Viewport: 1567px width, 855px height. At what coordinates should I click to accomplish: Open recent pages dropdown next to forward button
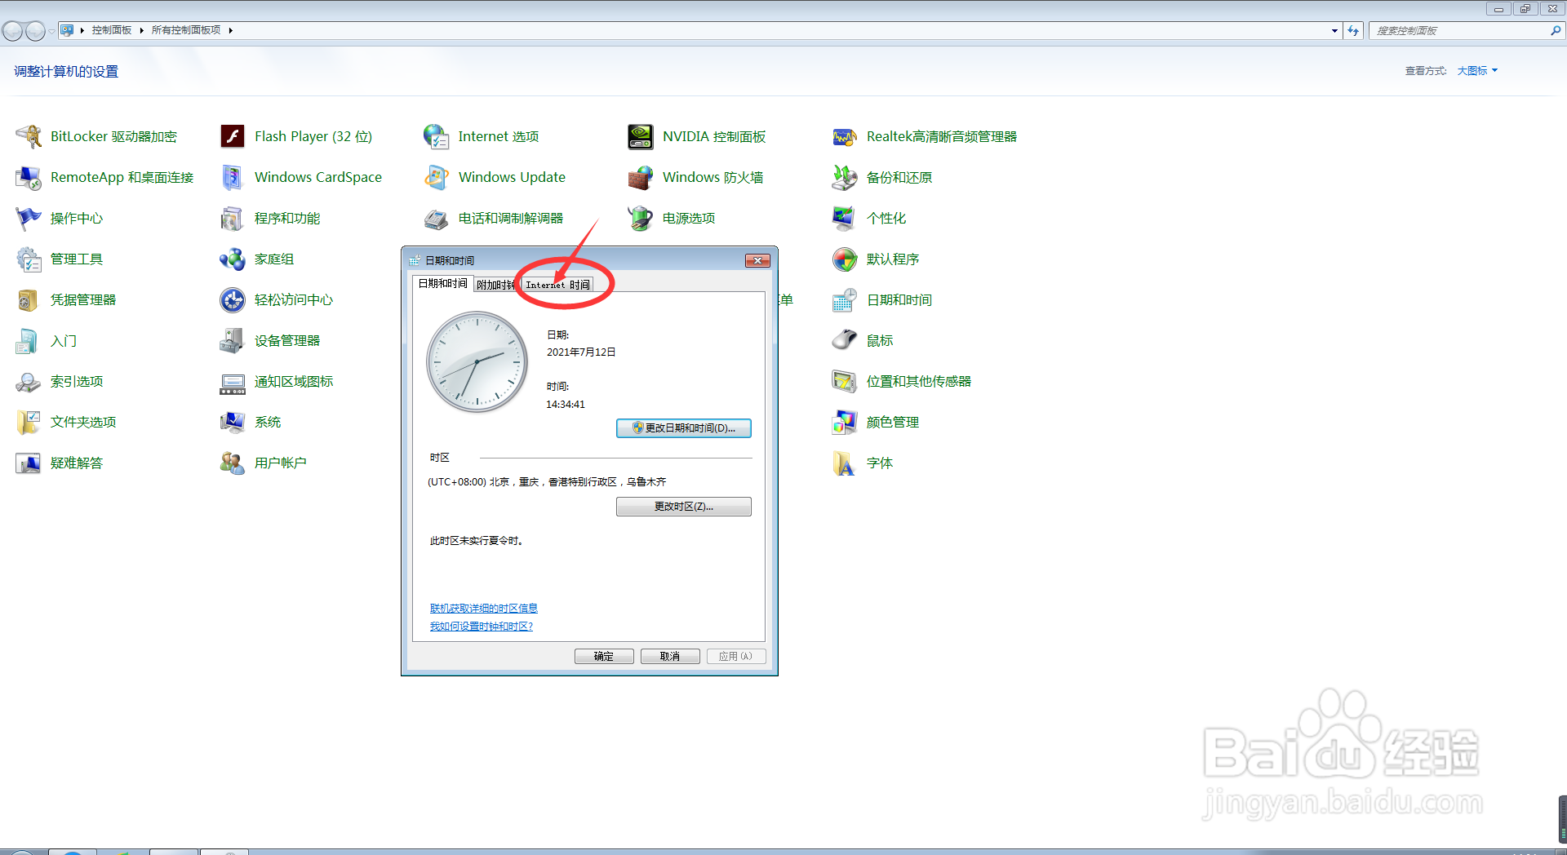click(51, 31)
